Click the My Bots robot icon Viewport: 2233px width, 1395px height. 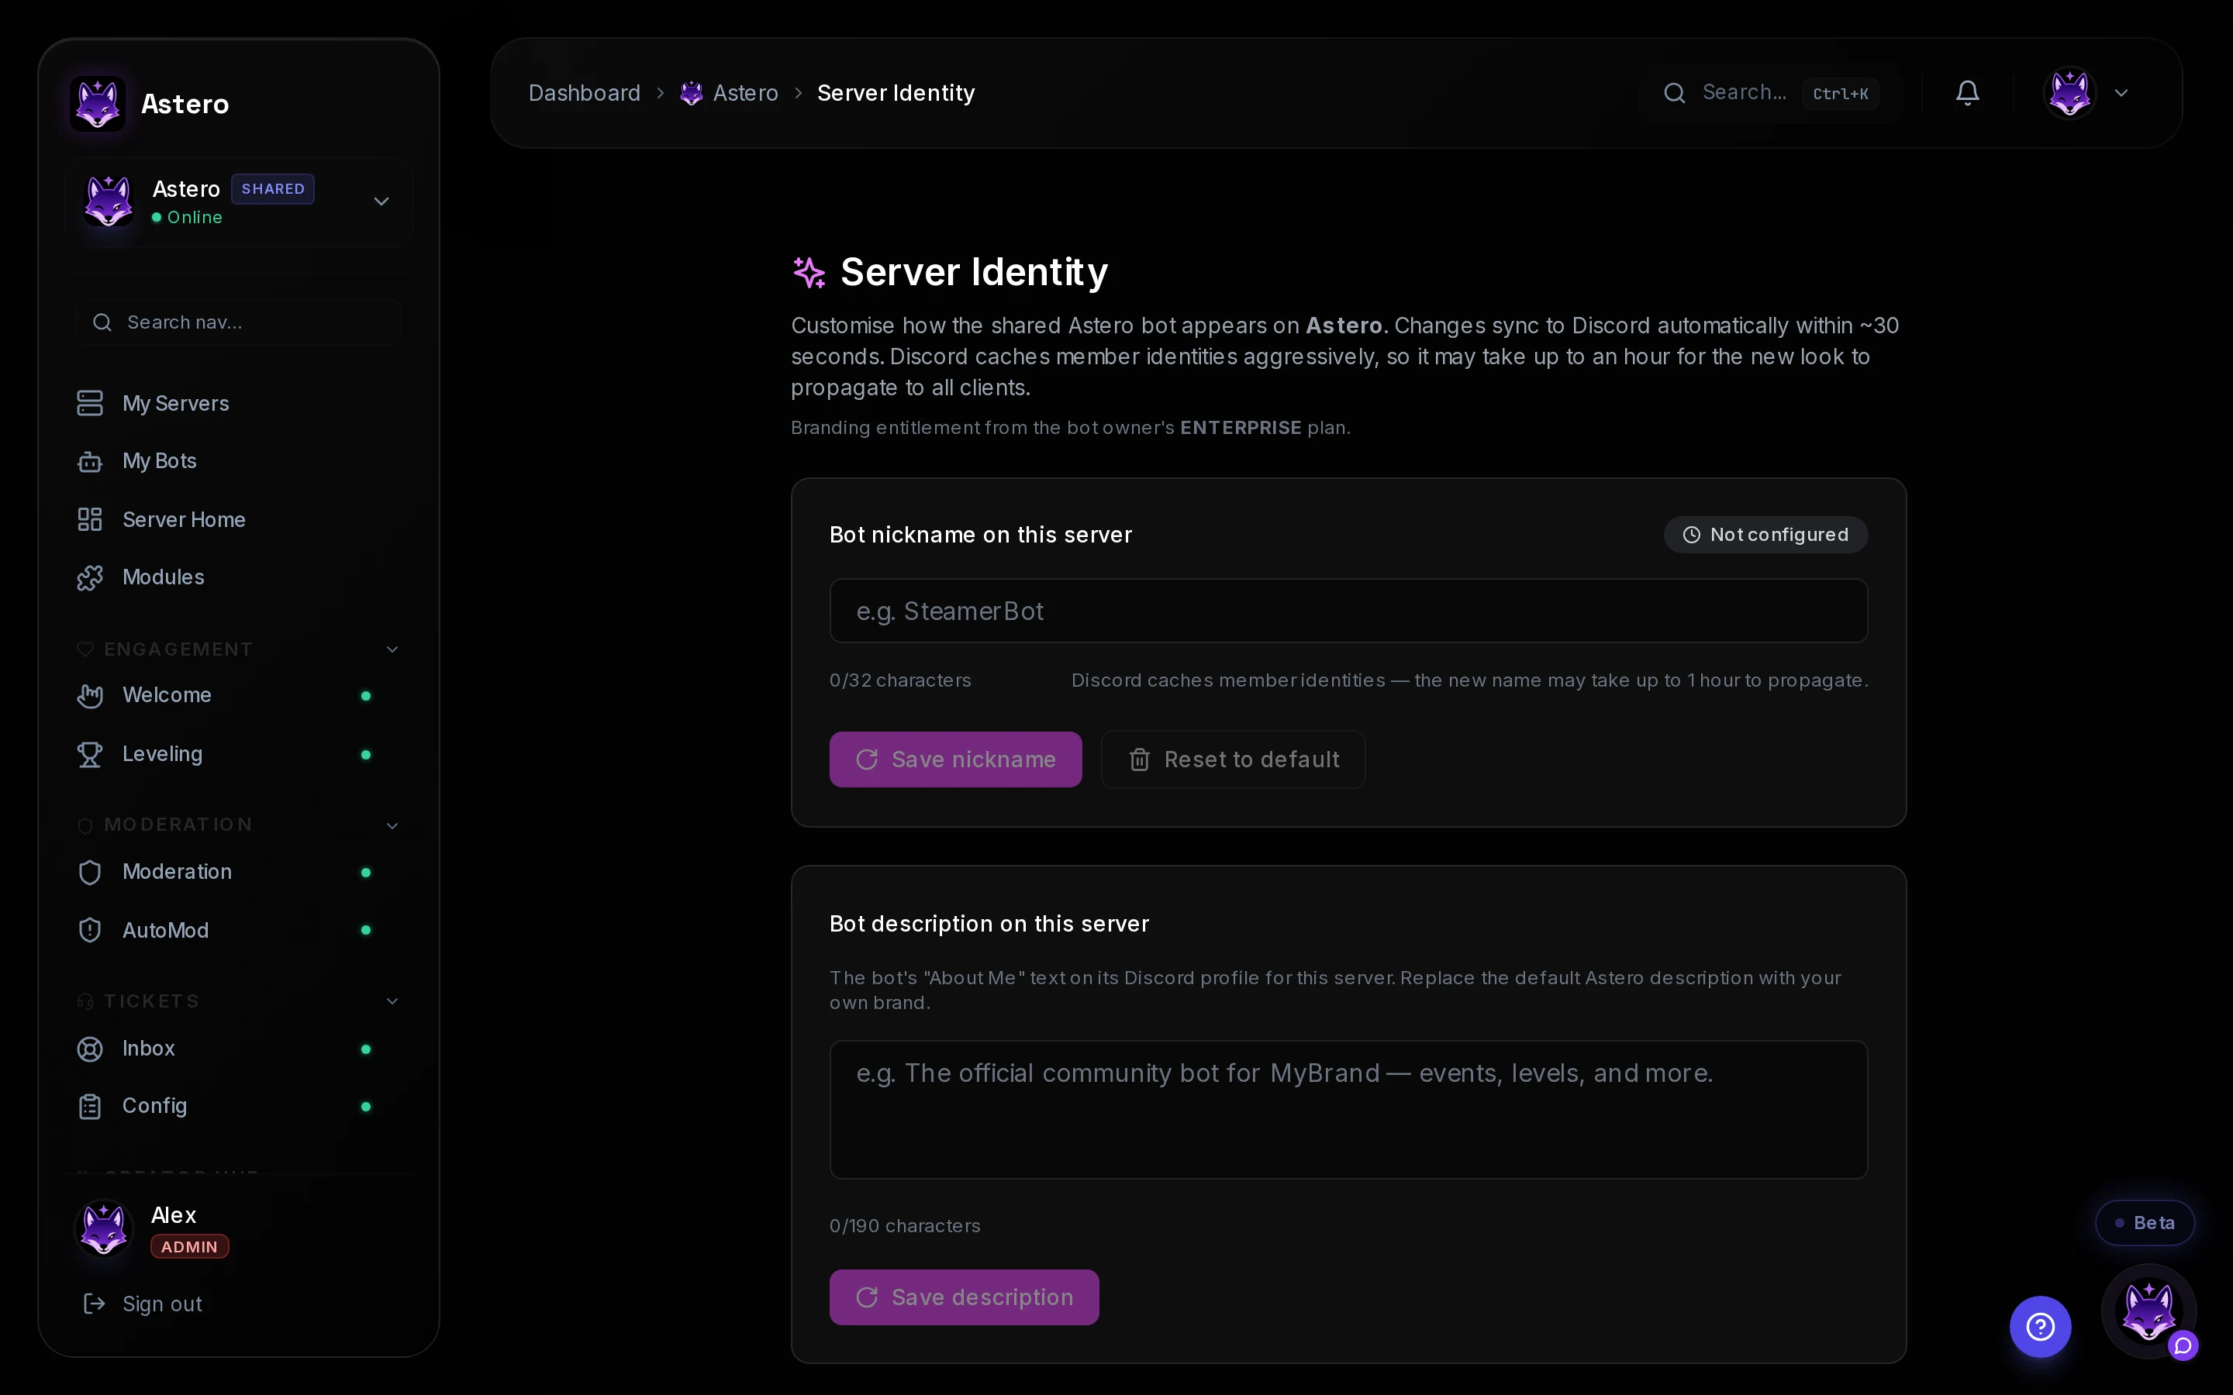pos(89,460)
